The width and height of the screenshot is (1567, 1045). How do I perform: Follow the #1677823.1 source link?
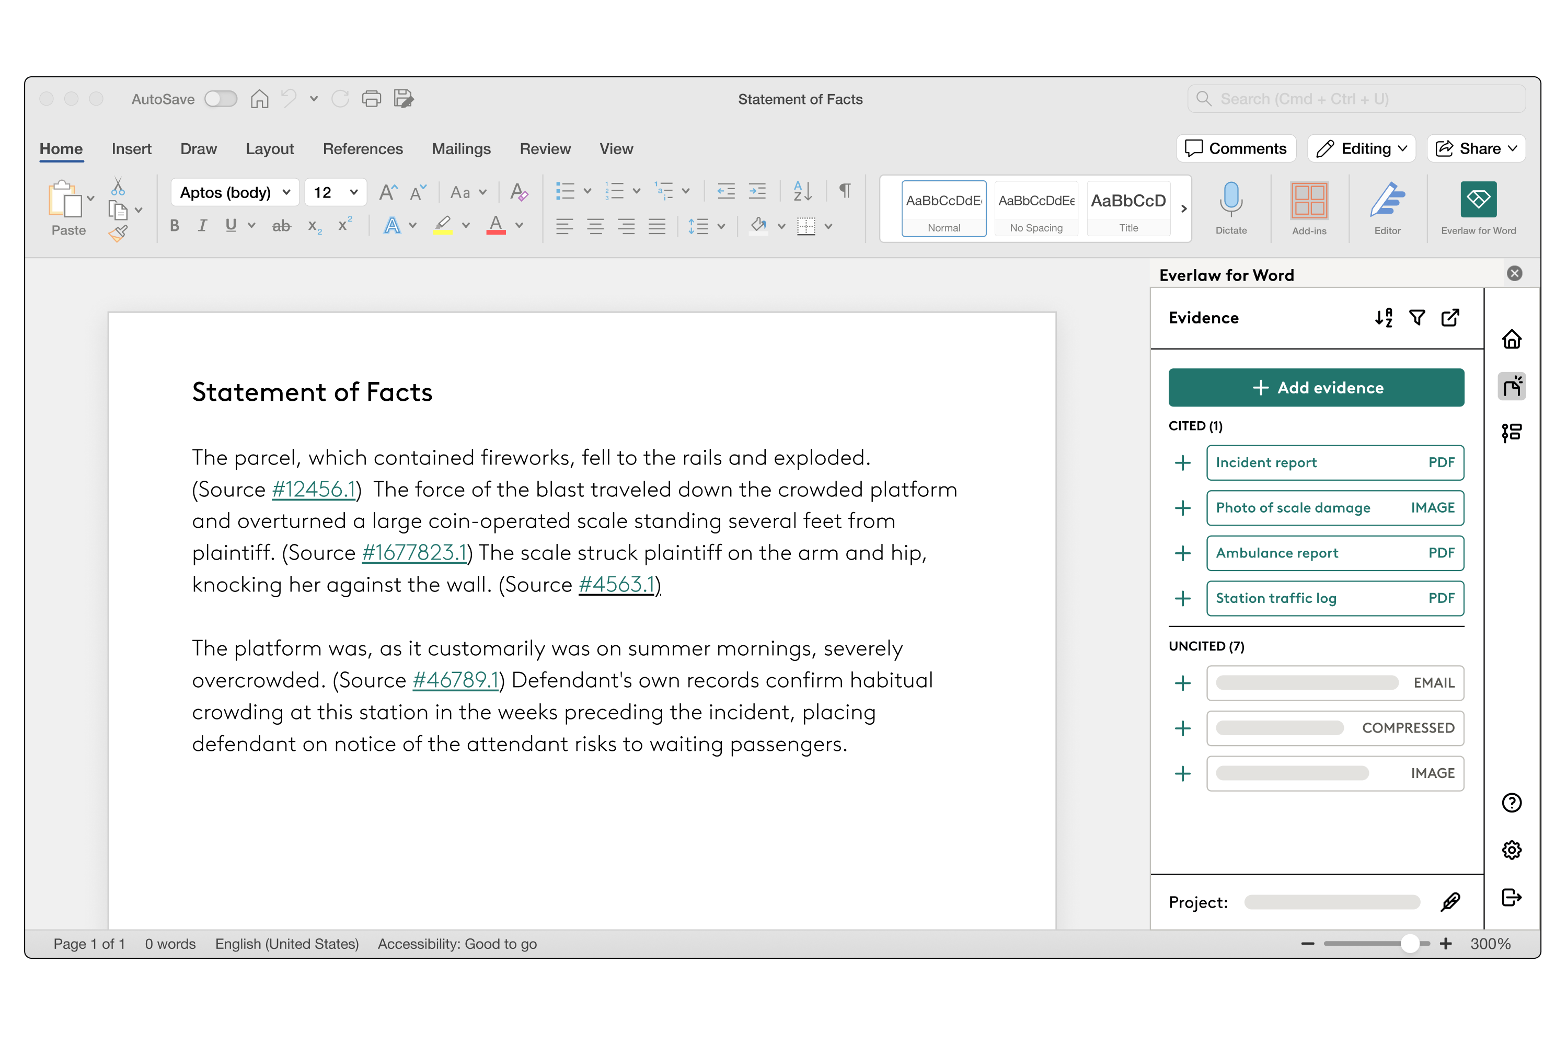pos(413,552)
